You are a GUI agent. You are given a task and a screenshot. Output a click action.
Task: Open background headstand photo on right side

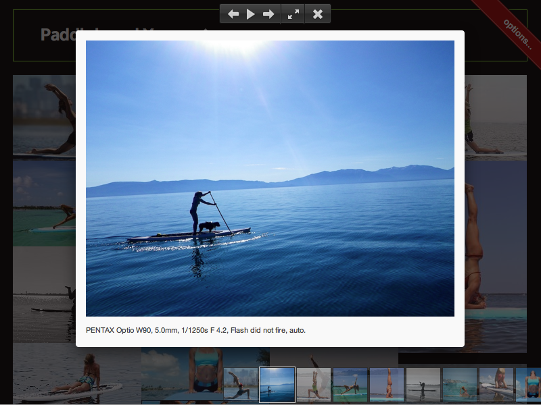[496, 256]
